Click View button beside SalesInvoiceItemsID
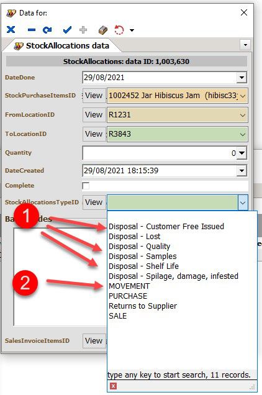The width and height of the screenshot is (262, 395). coord(94,341)
